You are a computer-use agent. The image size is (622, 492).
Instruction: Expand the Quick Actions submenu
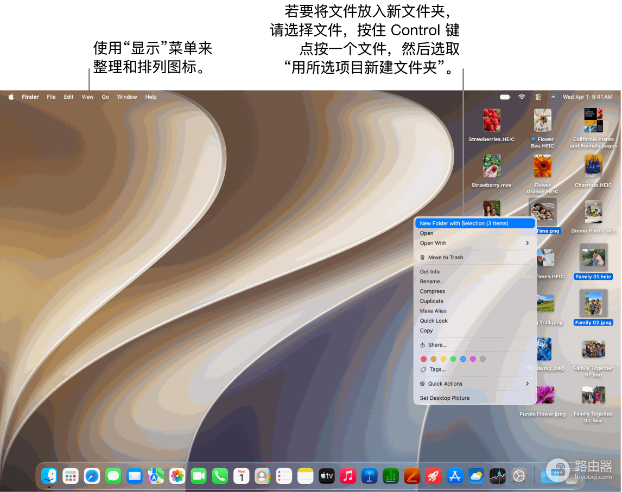click(x=475, y=384)
